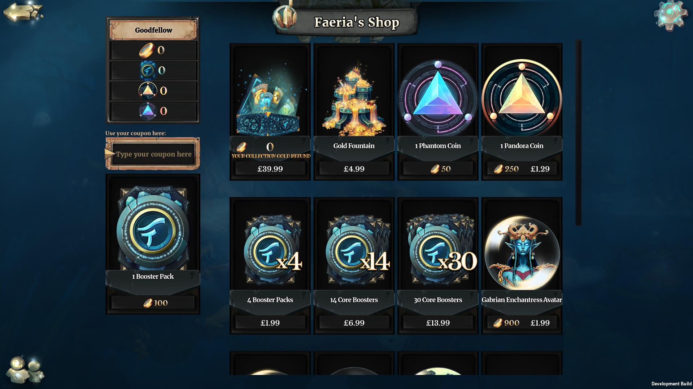Image resolution: width=693 pixels, height=389 pixels.
Task: Buy 1 Phantom Coin for 50 gold
Action: coord(438,169)
